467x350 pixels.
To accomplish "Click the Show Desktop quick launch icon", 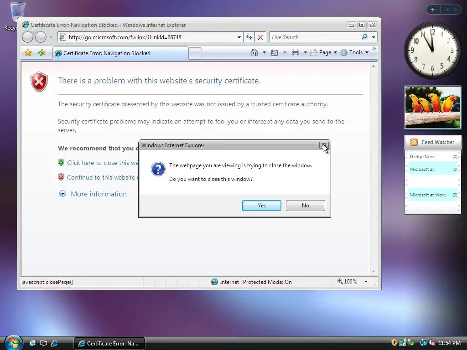I will (x=33, y=343).
